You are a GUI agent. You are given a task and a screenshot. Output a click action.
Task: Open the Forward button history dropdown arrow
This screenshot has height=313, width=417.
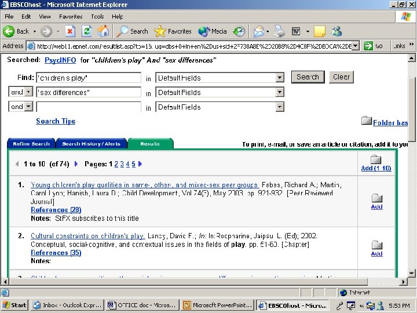point(58,32)
